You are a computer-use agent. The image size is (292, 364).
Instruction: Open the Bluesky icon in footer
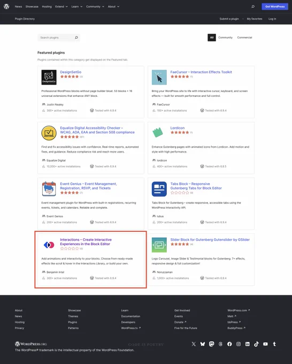coord(203,344)
